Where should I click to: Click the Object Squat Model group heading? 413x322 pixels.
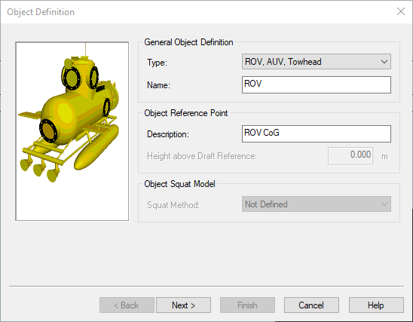coord(179,184)
